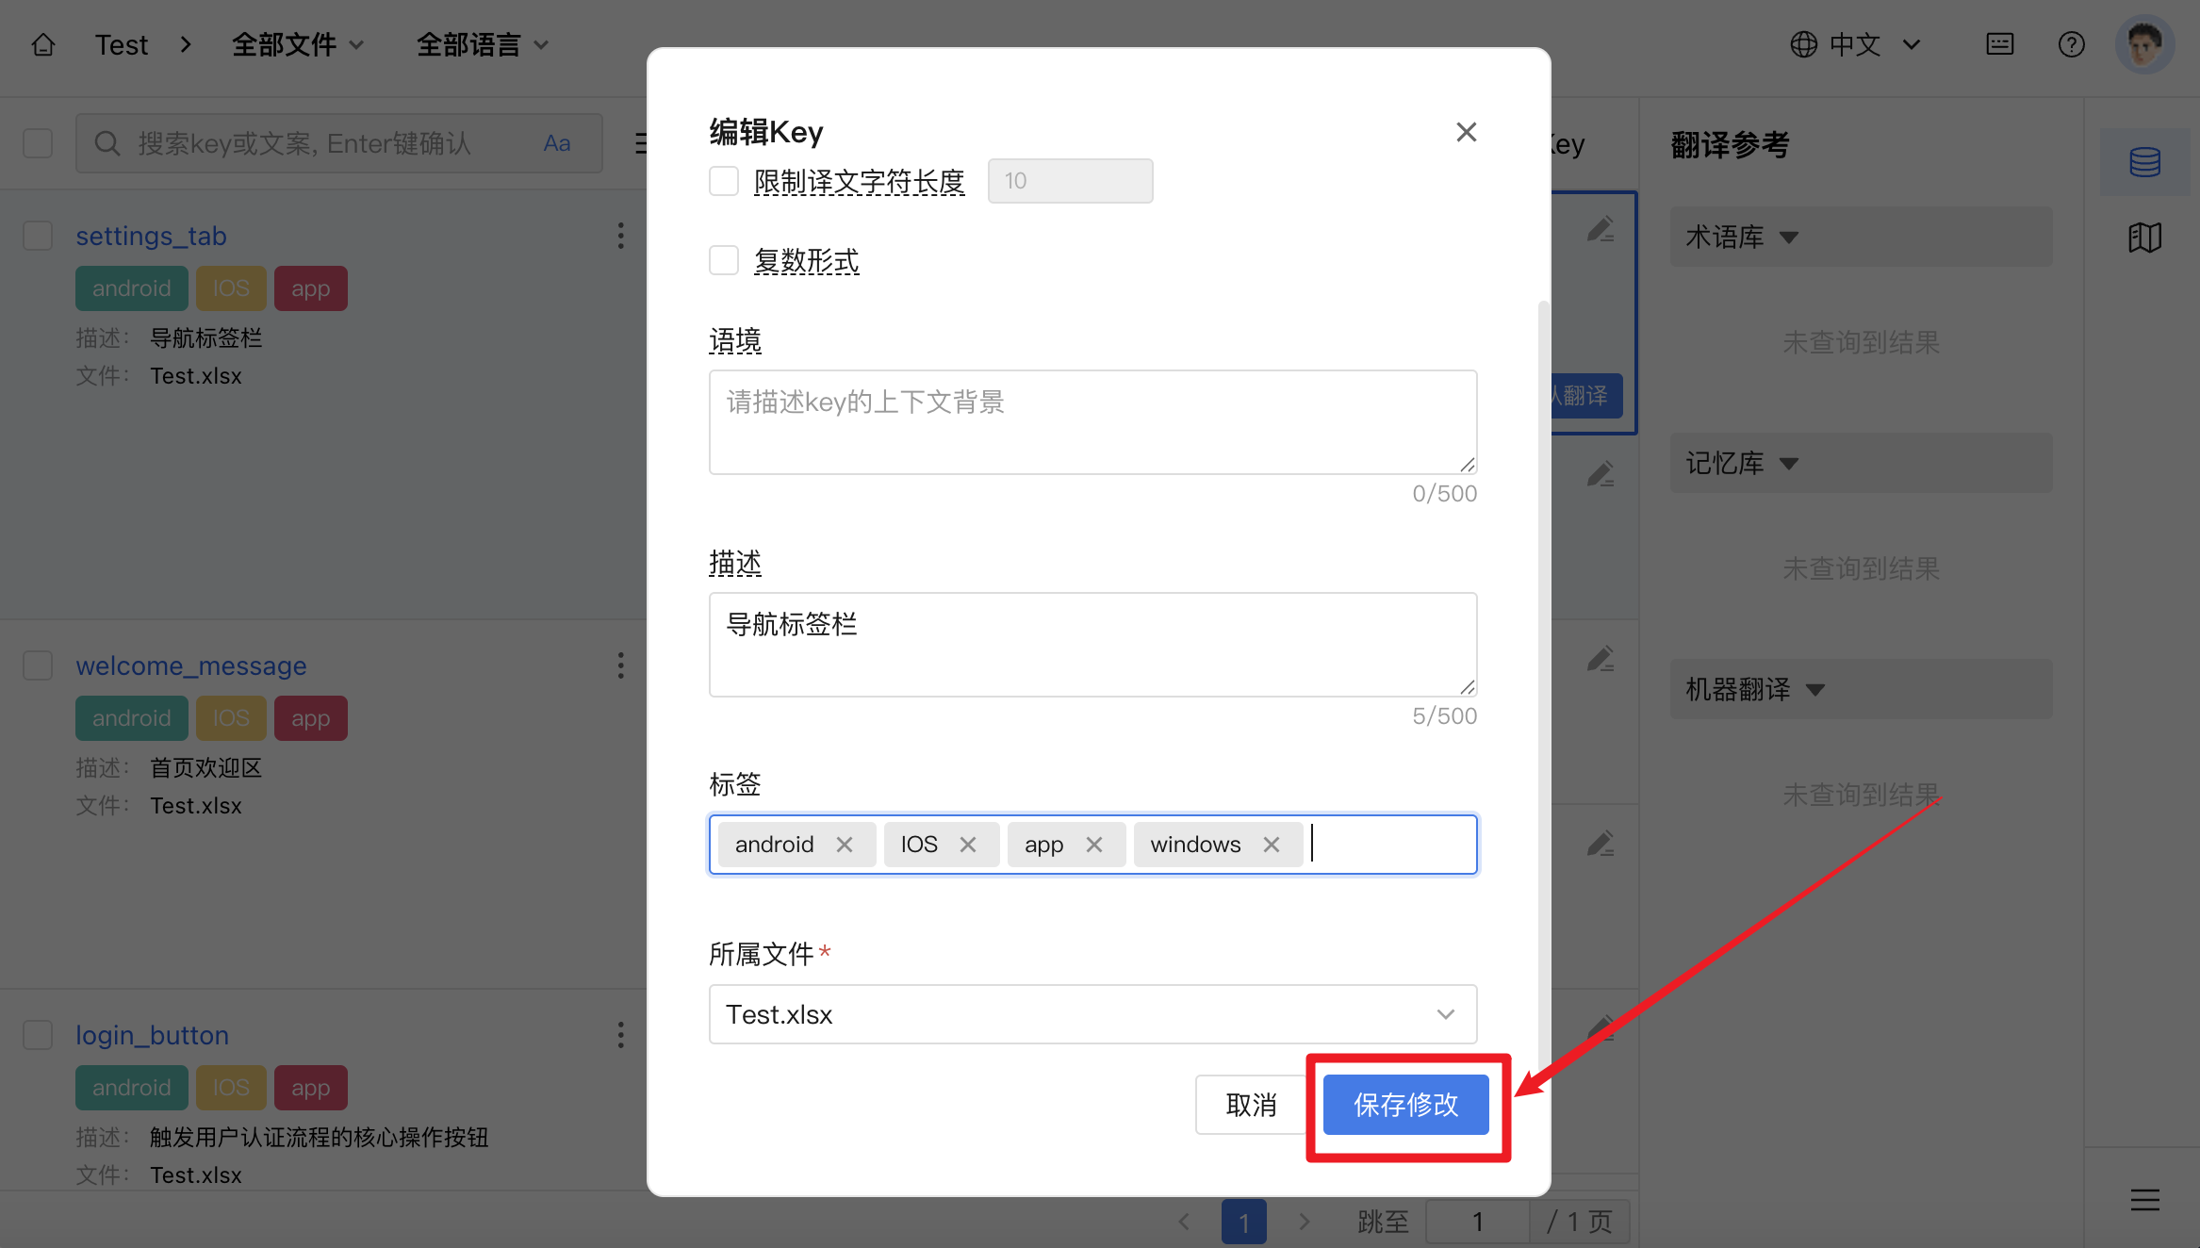Select the map icon in right sidebar
The image size is (2200, 1248).
(2144, 238)
